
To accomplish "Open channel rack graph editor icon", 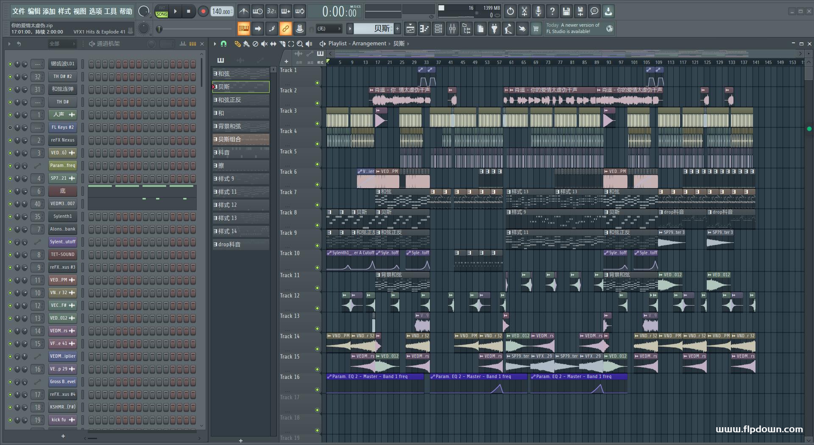I will click(x=183, y=44).
